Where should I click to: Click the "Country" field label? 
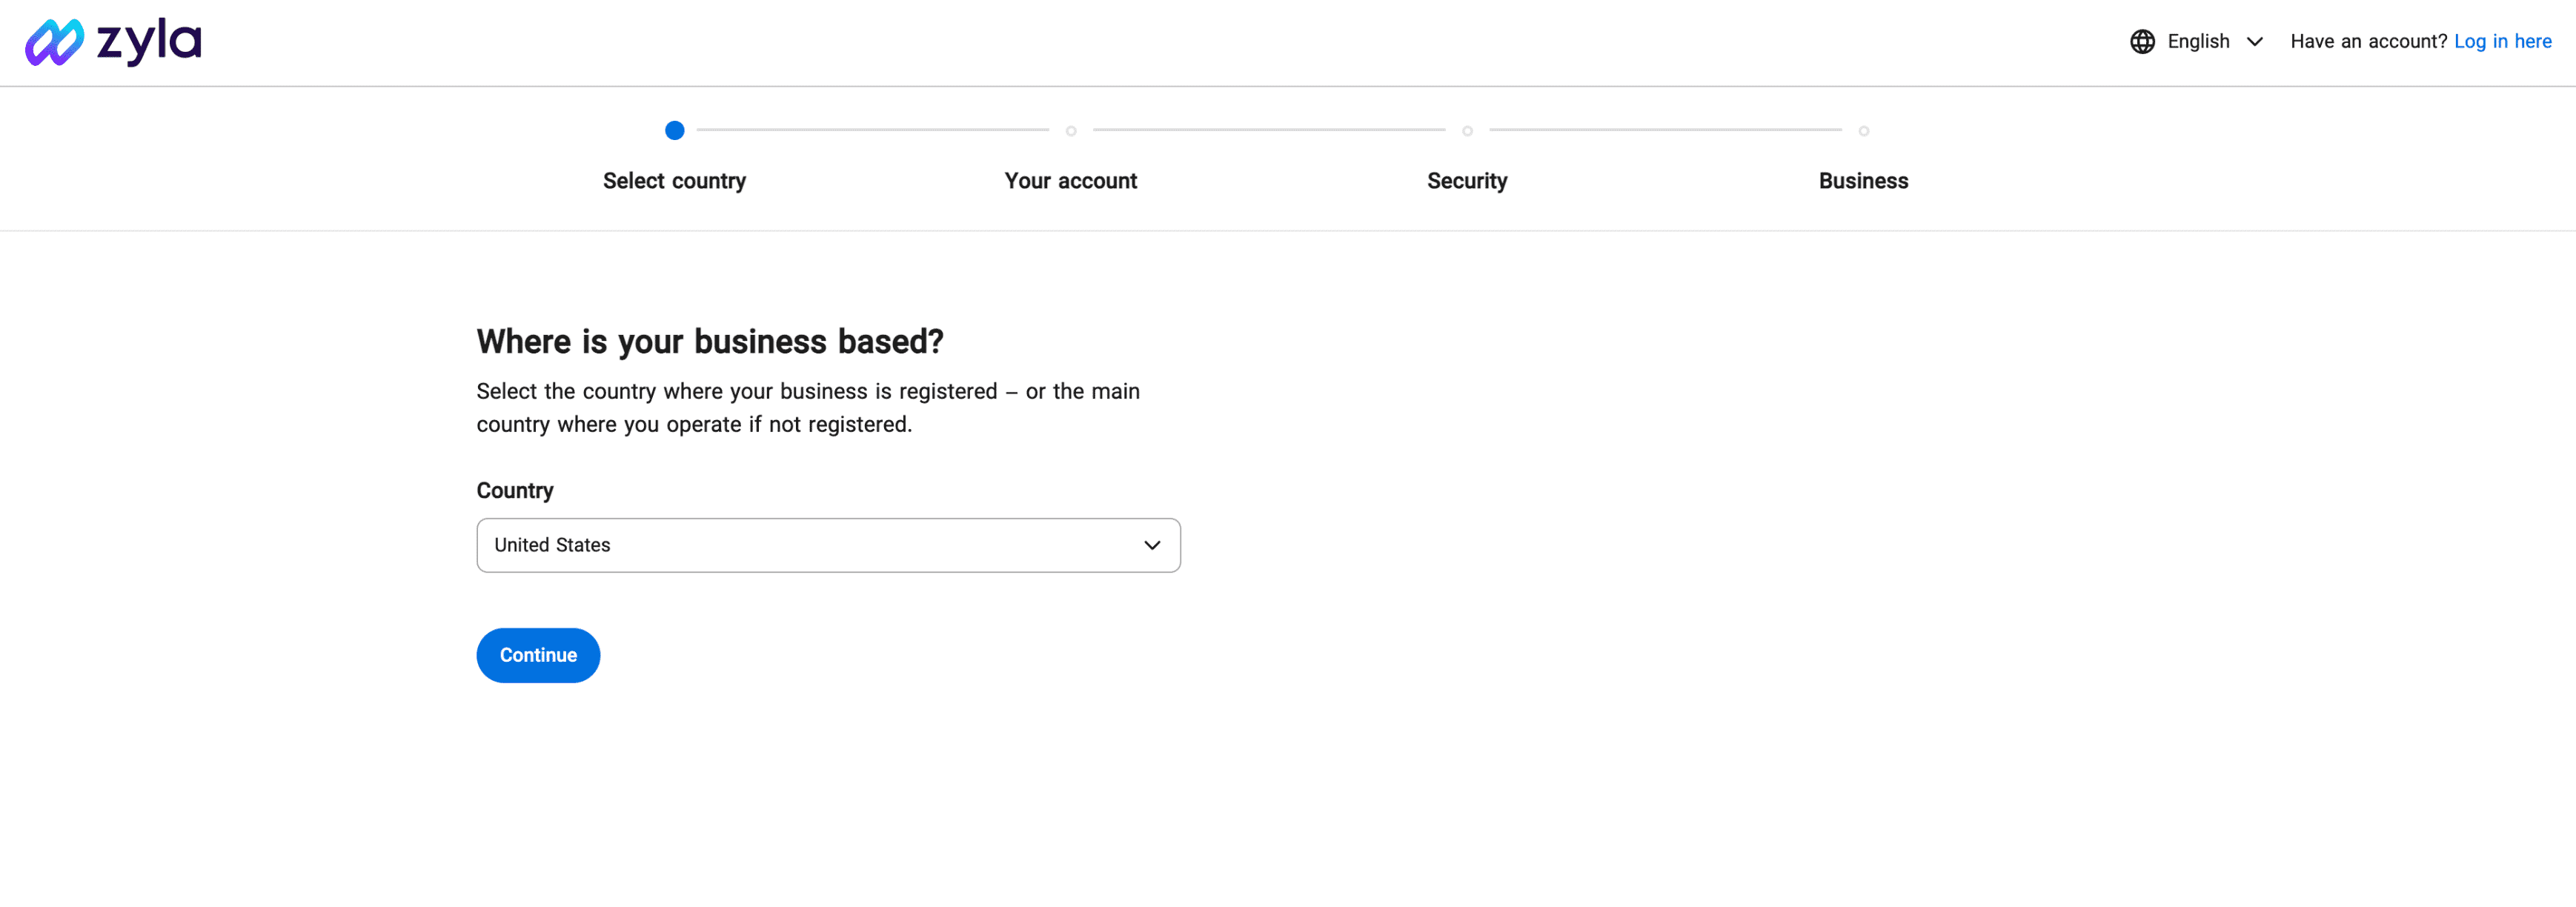pos(515,490)
